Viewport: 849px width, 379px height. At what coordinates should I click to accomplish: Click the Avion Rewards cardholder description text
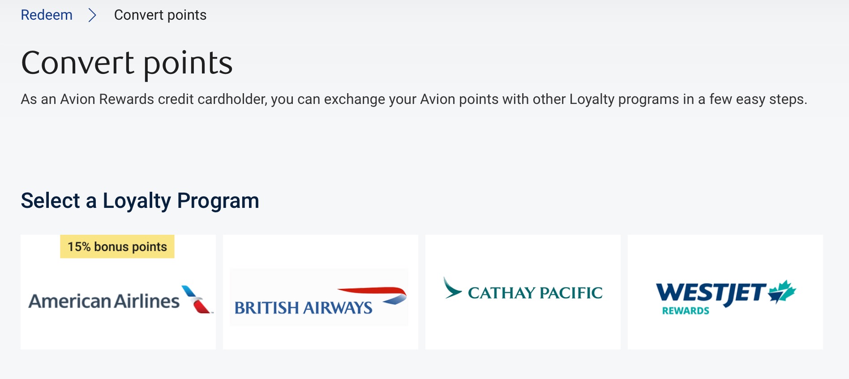[x=414, y=99]
